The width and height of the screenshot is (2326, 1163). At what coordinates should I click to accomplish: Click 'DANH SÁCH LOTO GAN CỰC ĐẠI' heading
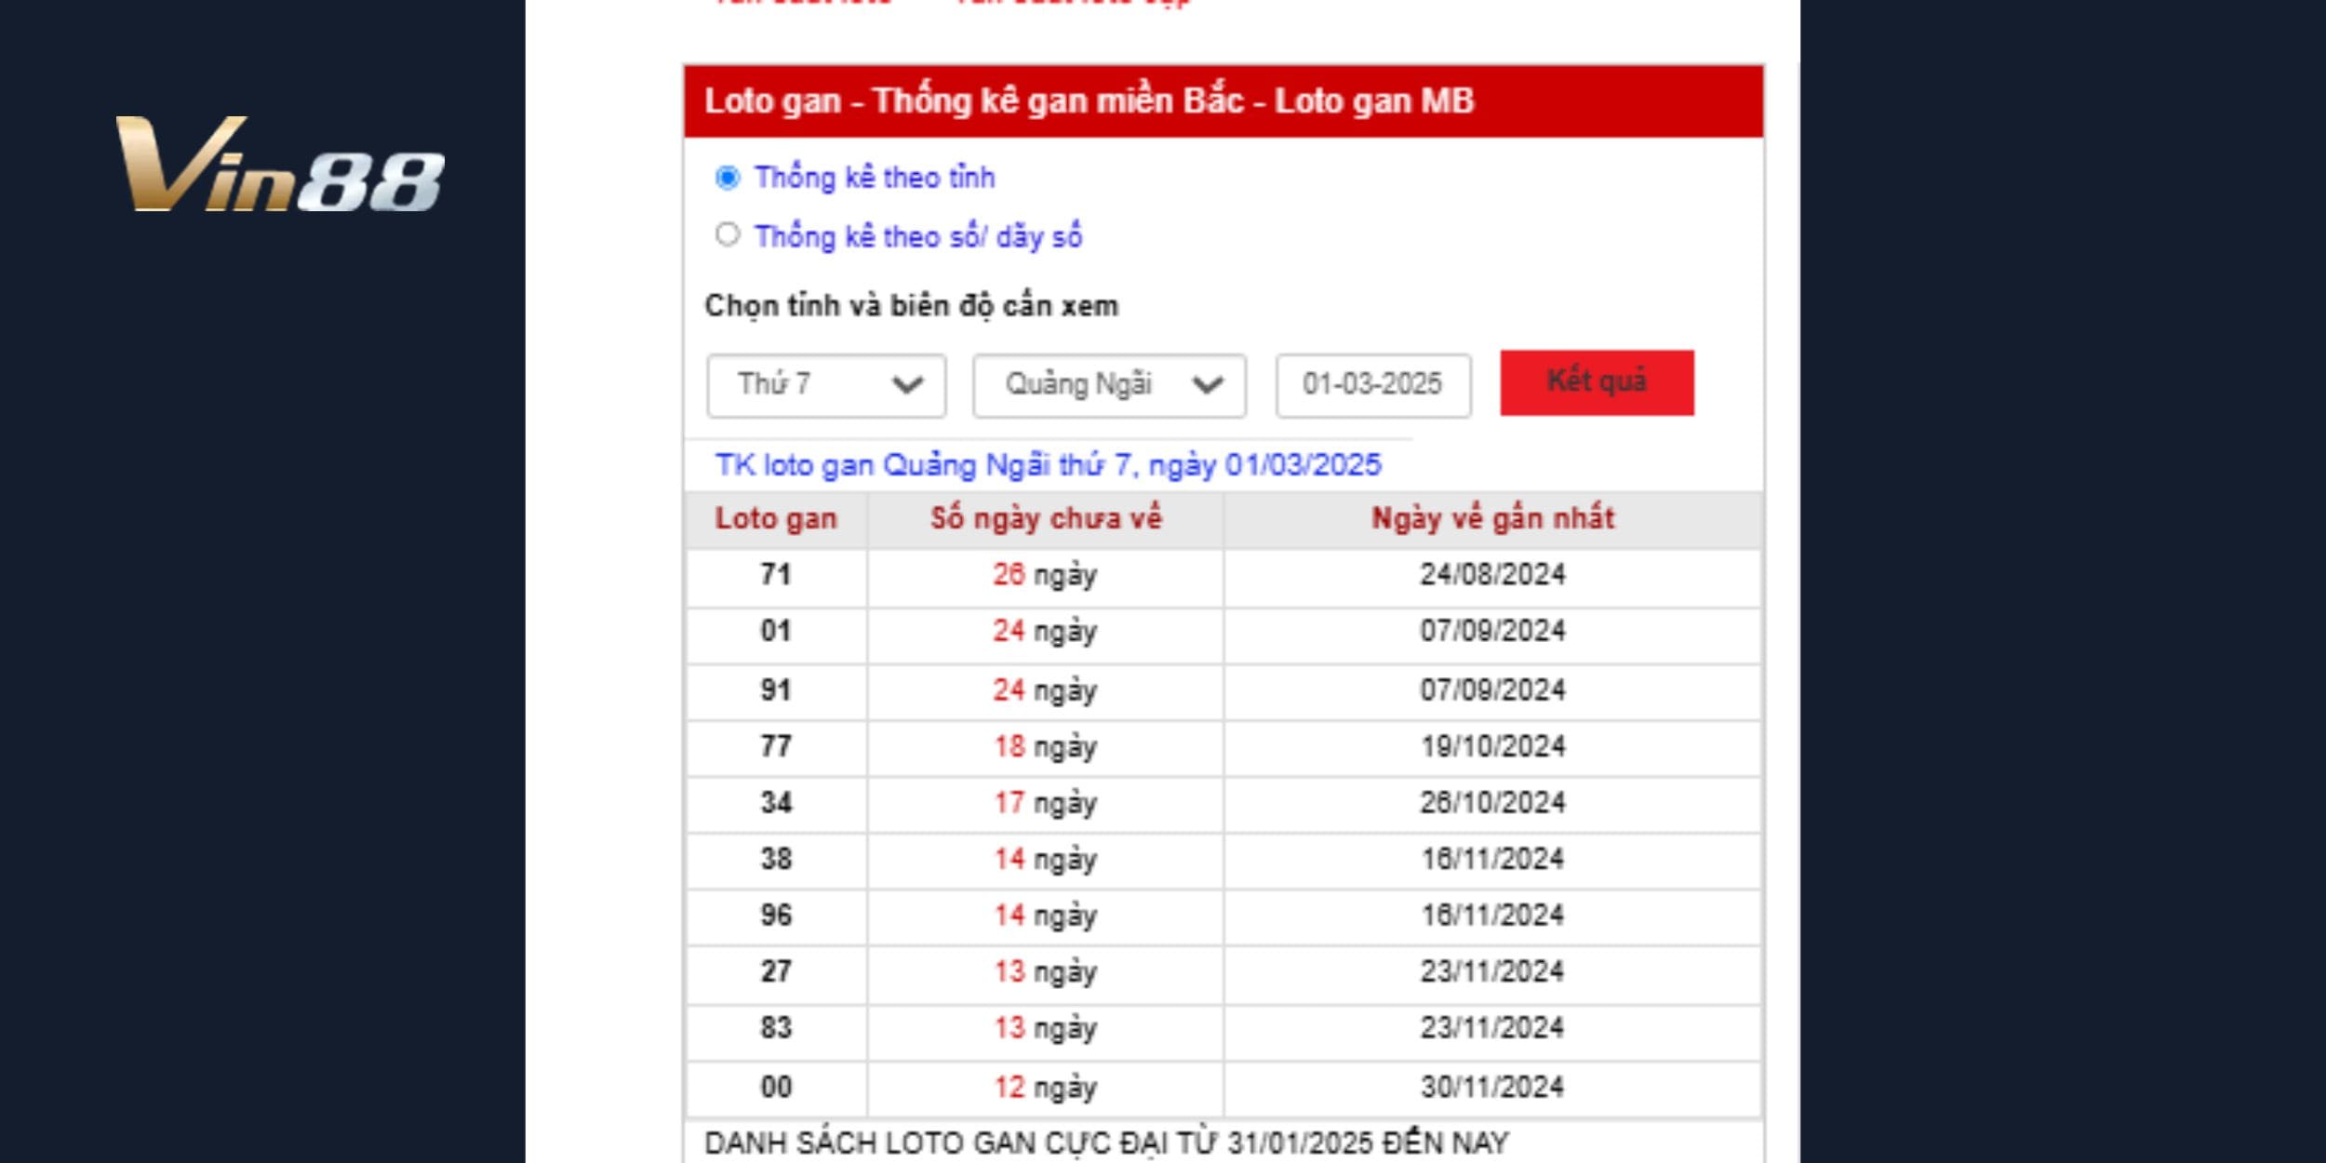(x=1107, y=1143)
